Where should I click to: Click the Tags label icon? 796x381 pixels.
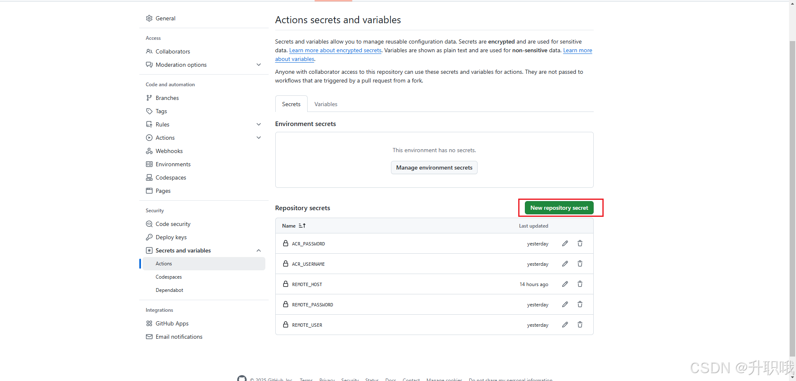(x=149, y=111)
